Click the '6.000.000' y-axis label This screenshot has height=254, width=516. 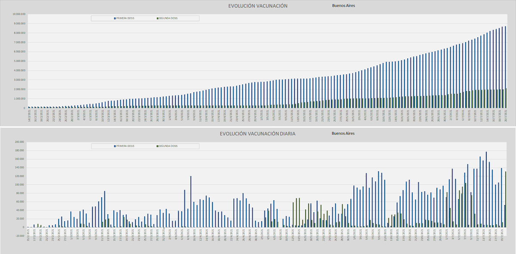(20, 52)
